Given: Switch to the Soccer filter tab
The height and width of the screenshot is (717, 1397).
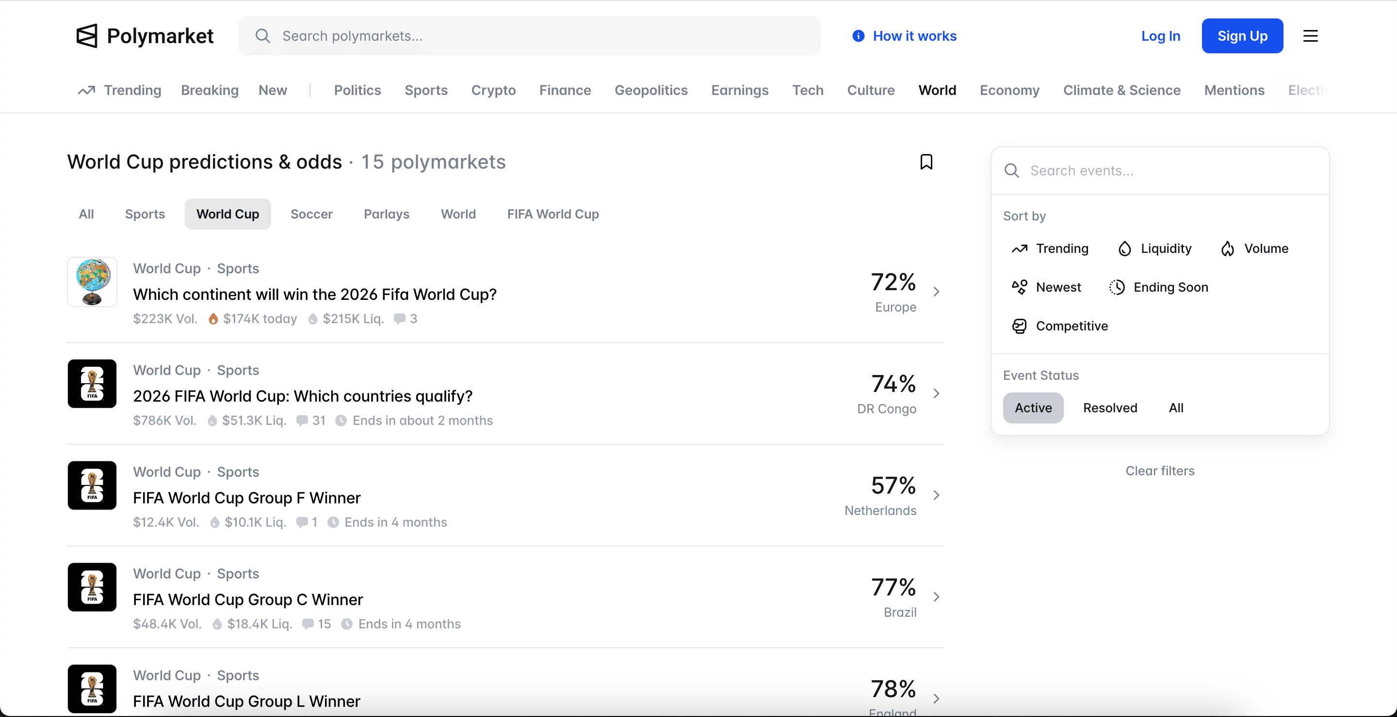Looking at the screenshot, I should (311, 214).
